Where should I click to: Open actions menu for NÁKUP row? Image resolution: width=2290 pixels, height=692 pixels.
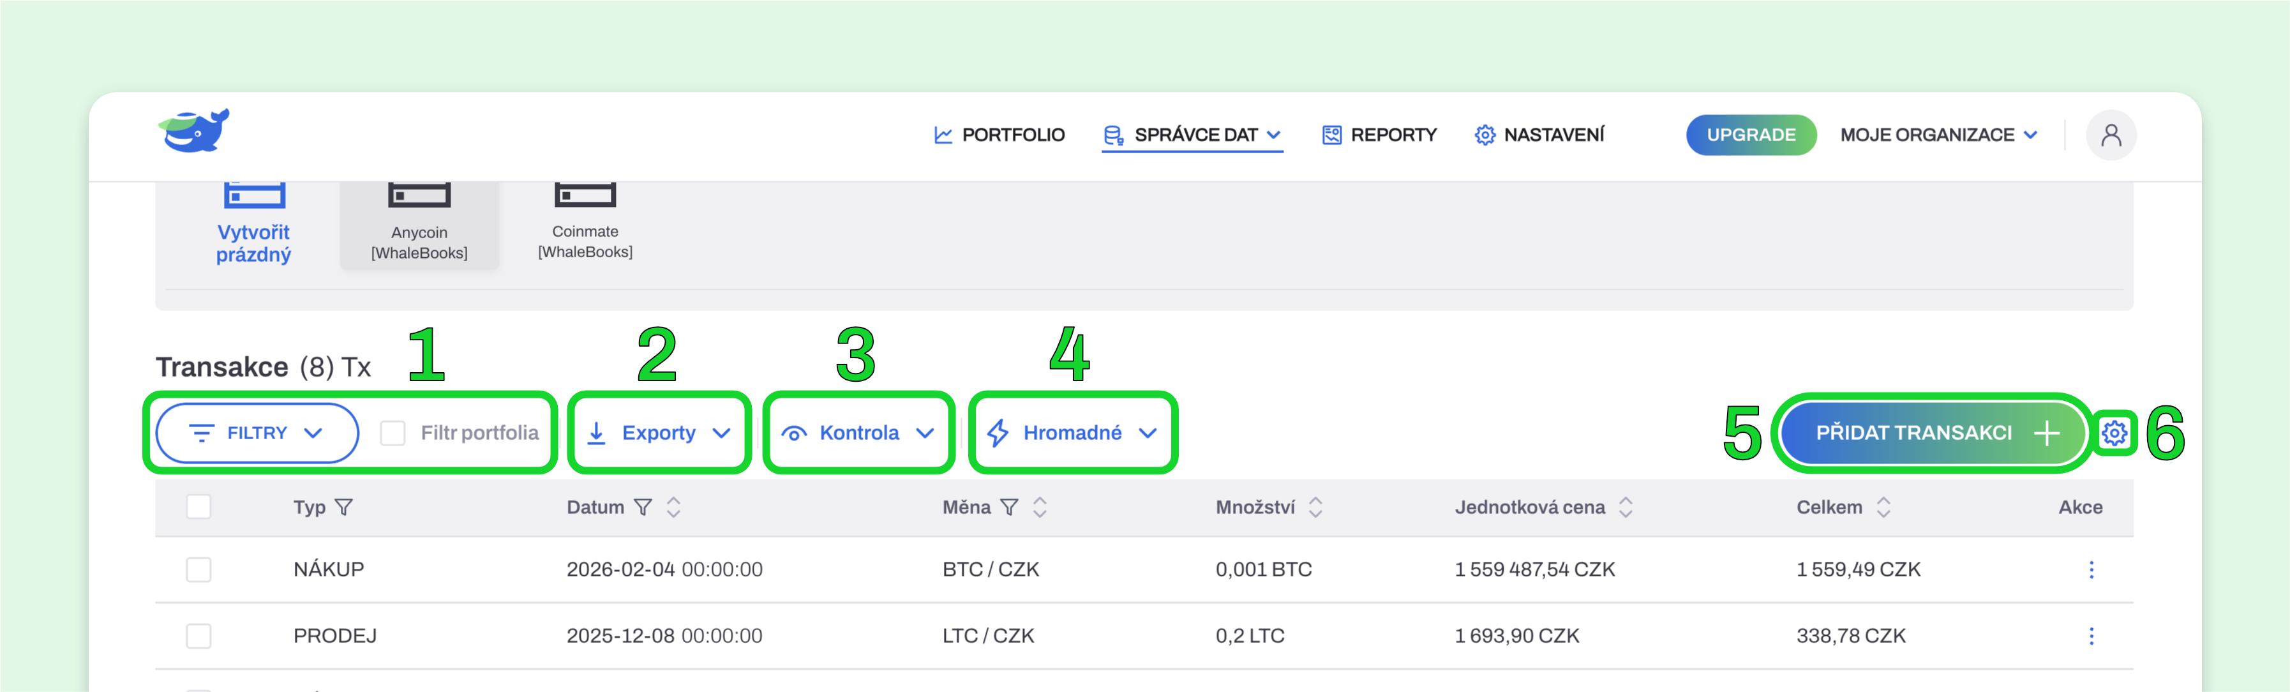tap(2091, 569)
